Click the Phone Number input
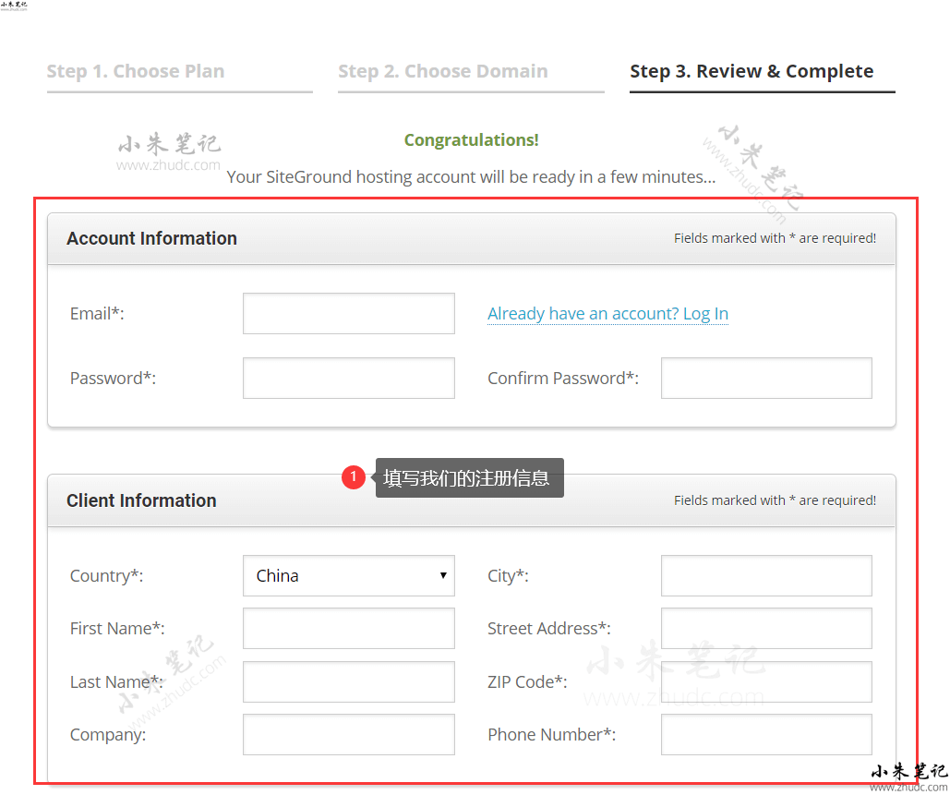Screen dimensions: 950x795 tap(766, 735)
